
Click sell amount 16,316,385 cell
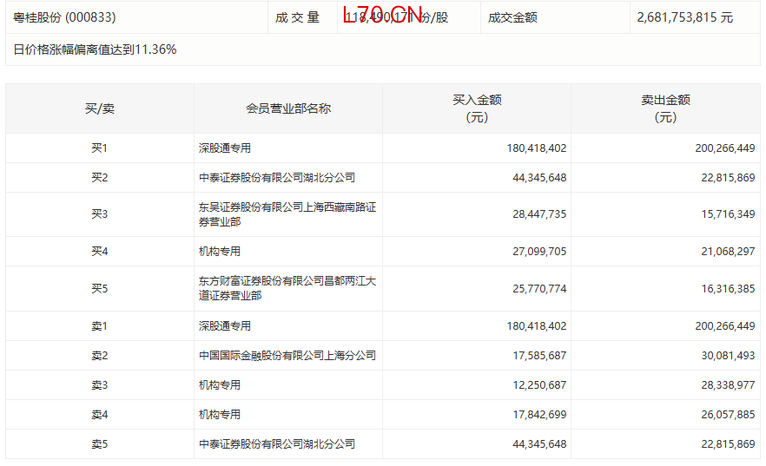tap(725, 288)
